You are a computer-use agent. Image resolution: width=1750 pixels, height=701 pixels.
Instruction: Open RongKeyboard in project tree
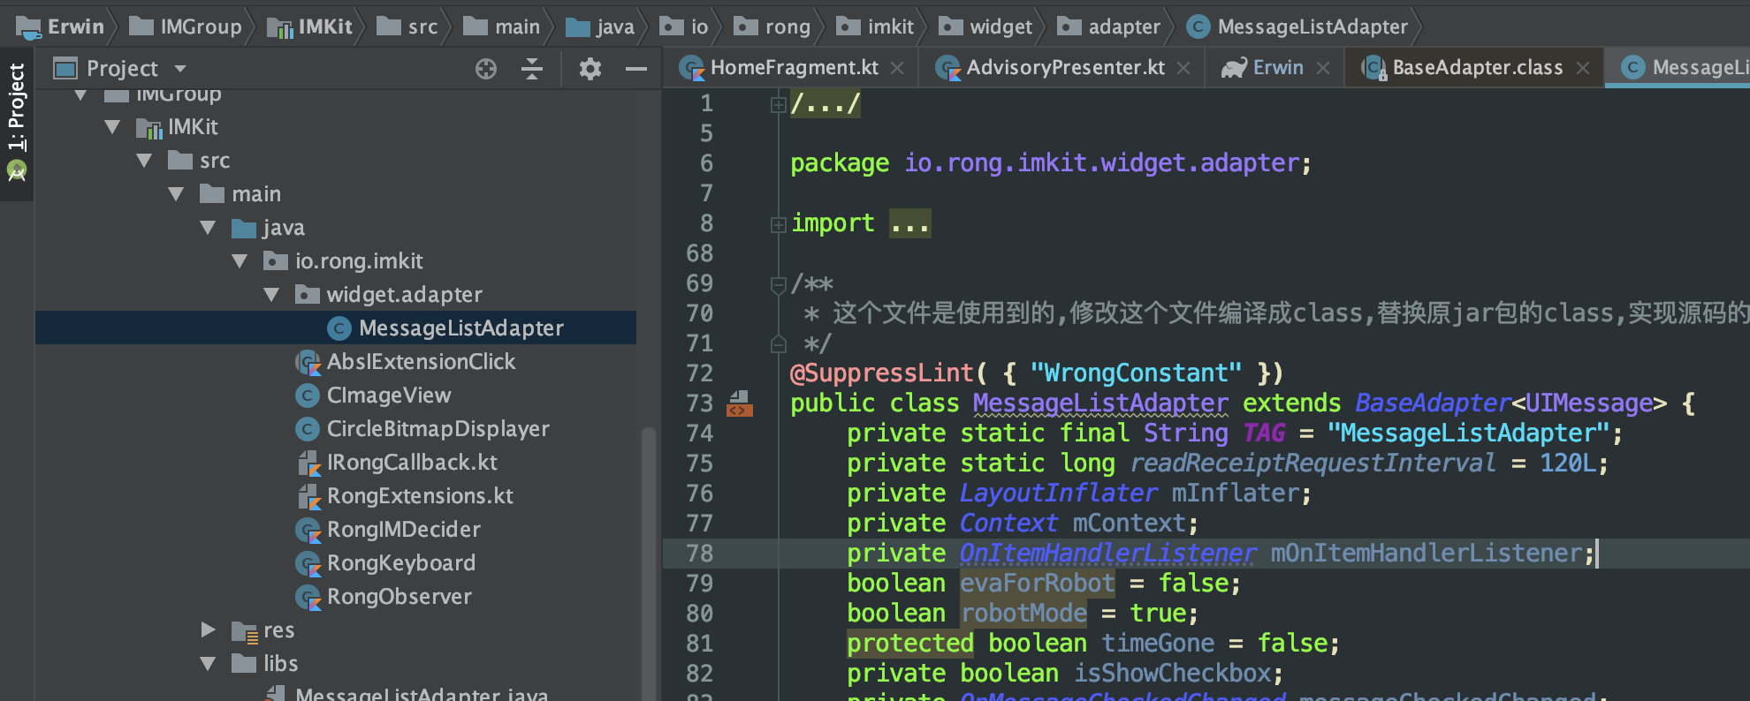tap(387, 563)
